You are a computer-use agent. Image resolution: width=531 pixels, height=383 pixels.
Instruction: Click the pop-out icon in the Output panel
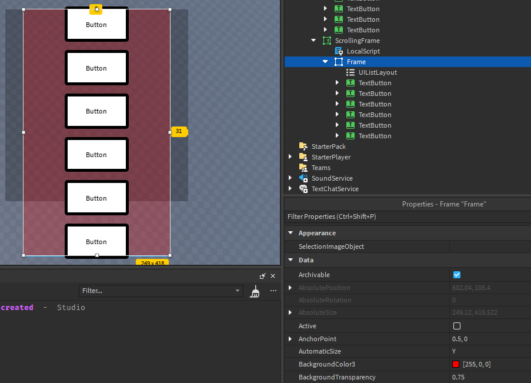coord(263,275)
